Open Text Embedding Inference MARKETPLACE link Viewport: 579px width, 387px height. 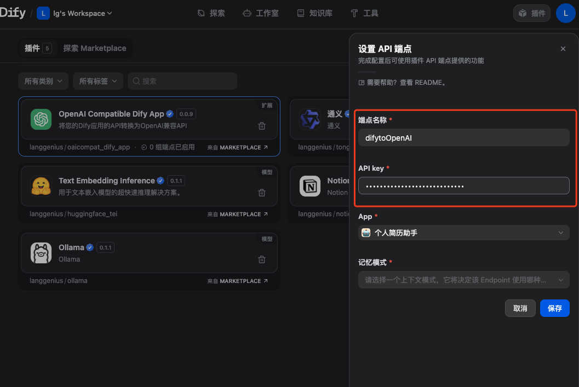pos(237,215)
